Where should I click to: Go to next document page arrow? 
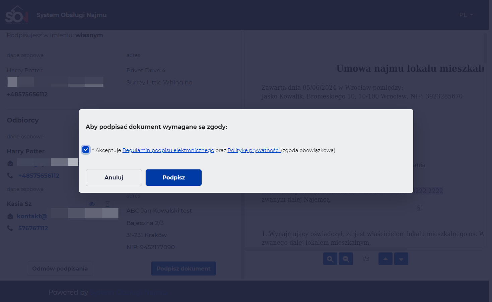401,259
